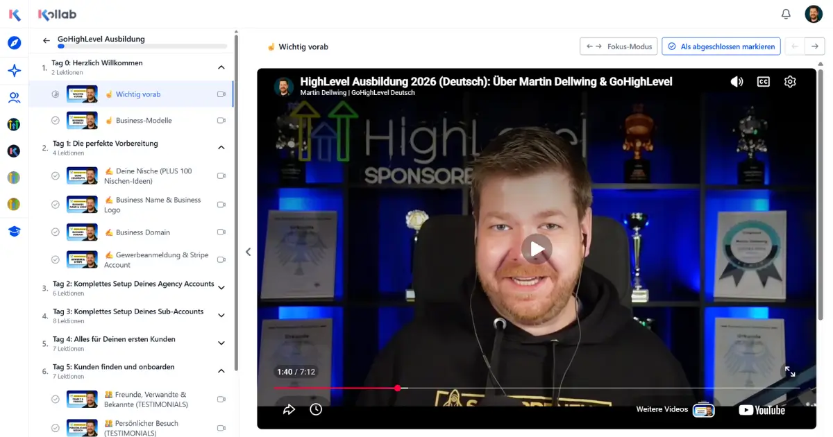This screenshot has width=833, height=437.
Task: Click the GoHighLevel Ausbildung course title
Action: (x=101, y=39)
